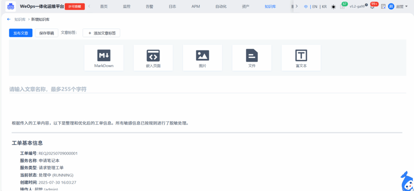Viewport: 414px width, 191px height.
Task: Switch language to KR
Action: click(324, 6)
